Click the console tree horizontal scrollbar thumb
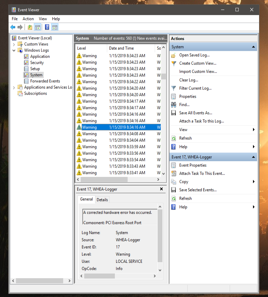The height and width of the screenshot is (297, 268). [x=40, y=281]
